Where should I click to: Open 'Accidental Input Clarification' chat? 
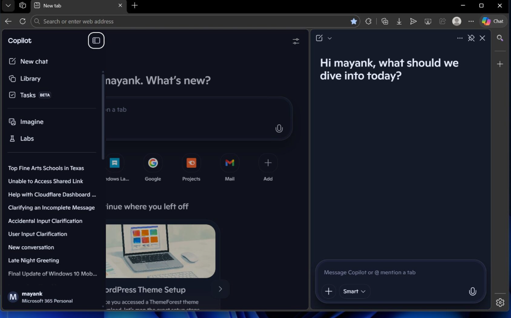(45, 221)
